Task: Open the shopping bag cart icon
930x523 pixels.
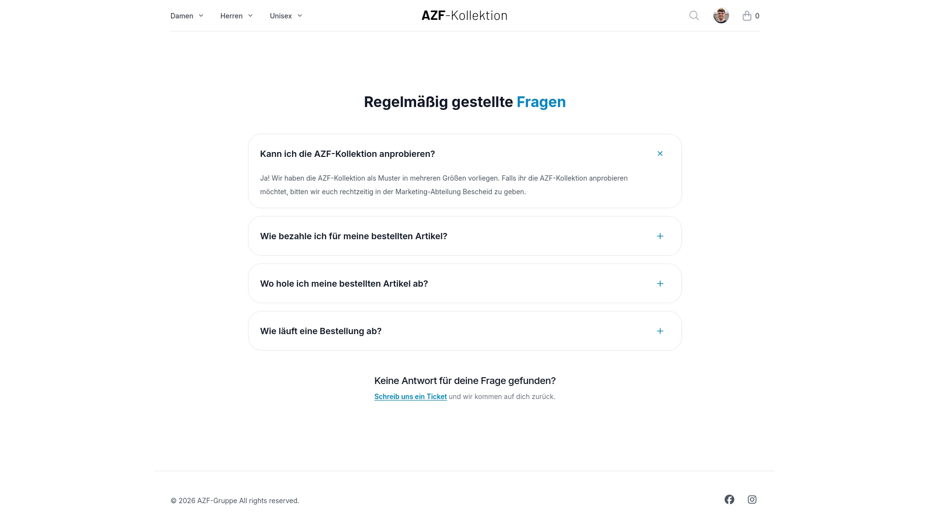Action: [746, 15]
